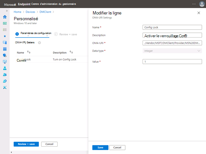Screen dimensions: 206x154
Task: Click Microsoft Endpoint admin center title
Action: [40, 4]
